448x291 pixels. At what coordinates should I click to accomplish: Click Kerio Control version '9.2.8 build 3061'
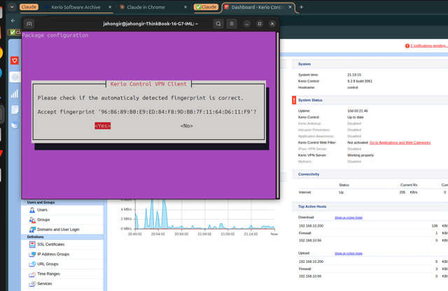pyautogui.click(x=360, y=81)
